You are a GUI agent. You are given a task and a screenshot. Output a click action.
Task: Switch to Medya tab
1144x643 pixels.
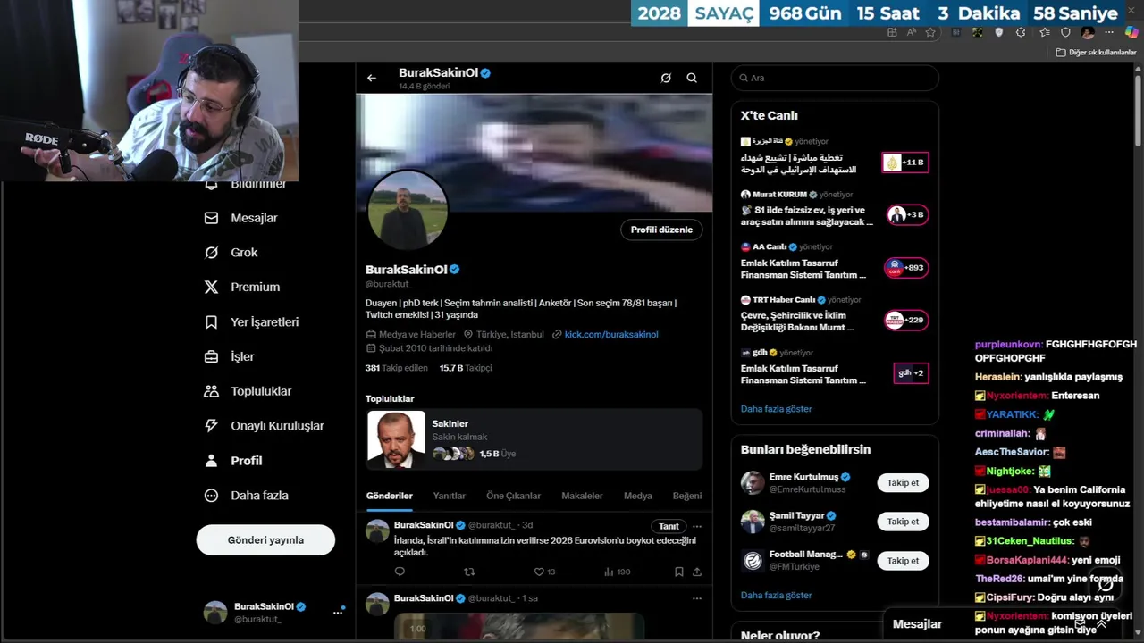637,496
